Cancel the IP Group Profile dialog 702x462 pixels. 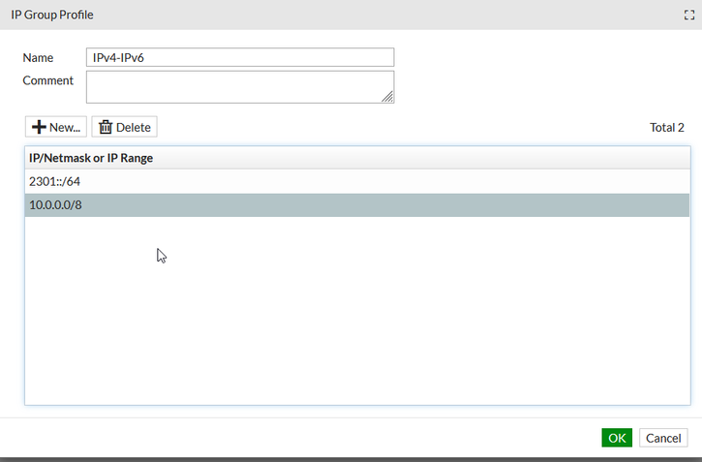coord(663,438)
